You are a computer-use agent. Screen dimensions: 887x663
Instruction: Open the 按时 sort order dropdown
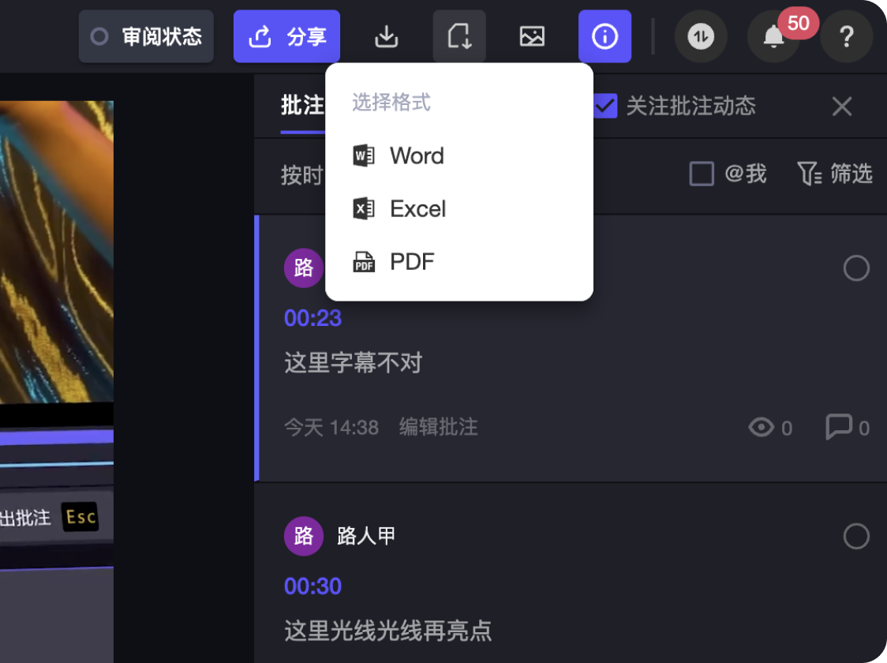(303, 174)
